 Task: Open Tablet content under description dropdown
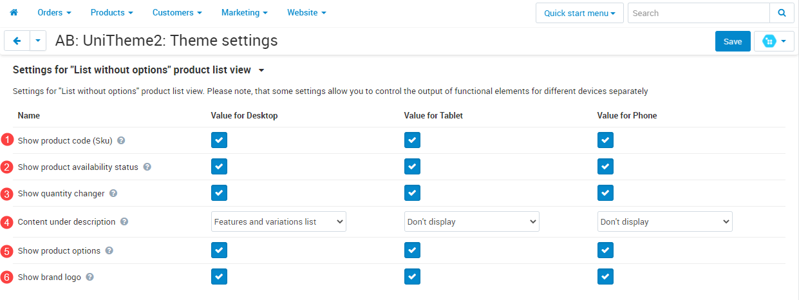(472, 221)
